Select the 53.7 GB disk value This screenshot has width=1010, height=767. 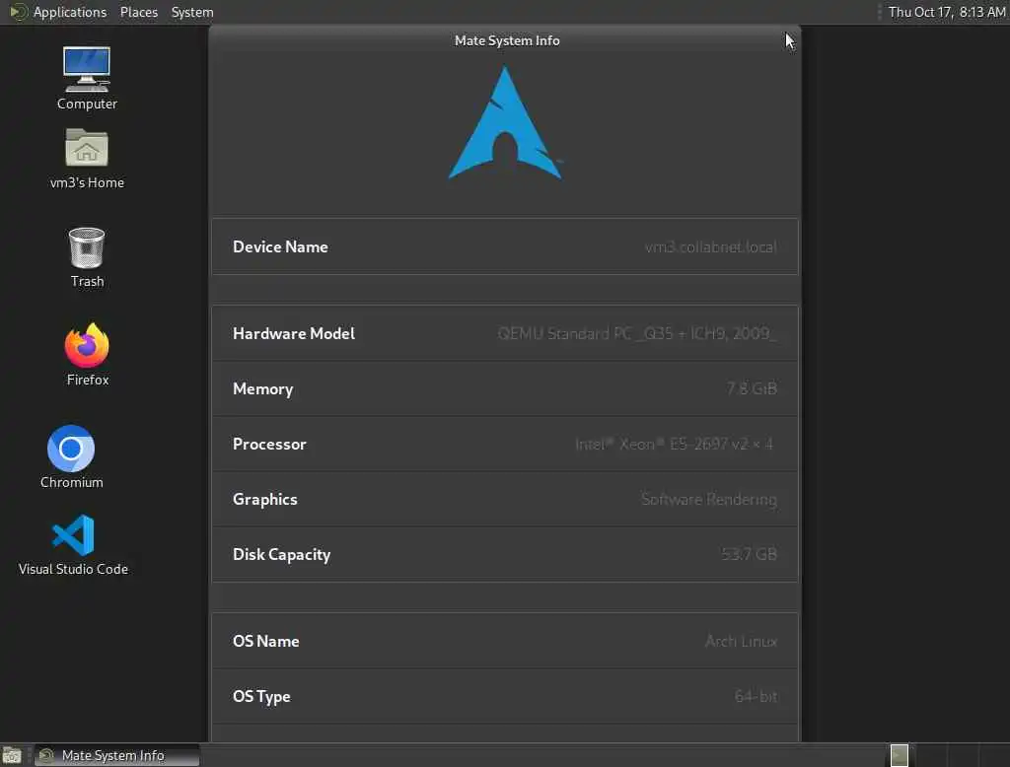(749, 554)
